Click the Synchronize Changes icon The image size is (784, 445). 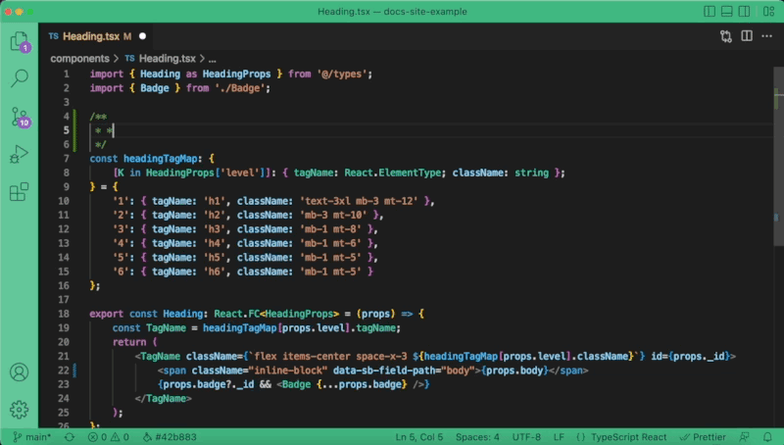click(70, 437)
